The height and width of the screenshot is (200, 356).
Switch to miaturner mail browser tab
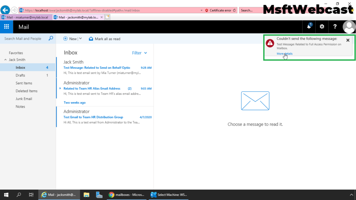point(26,17)
